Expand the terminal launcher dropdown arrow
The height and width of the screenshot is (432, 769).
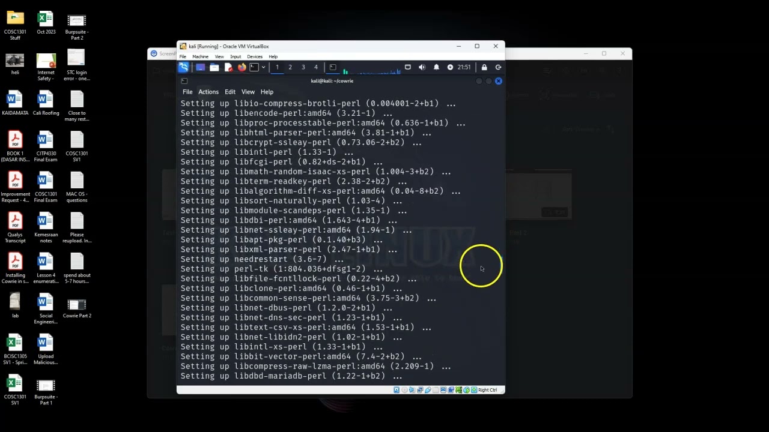(263, 67)
